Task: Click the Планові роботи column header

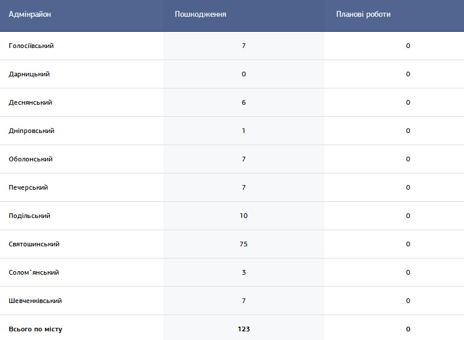Action: [x=363, y=14]
